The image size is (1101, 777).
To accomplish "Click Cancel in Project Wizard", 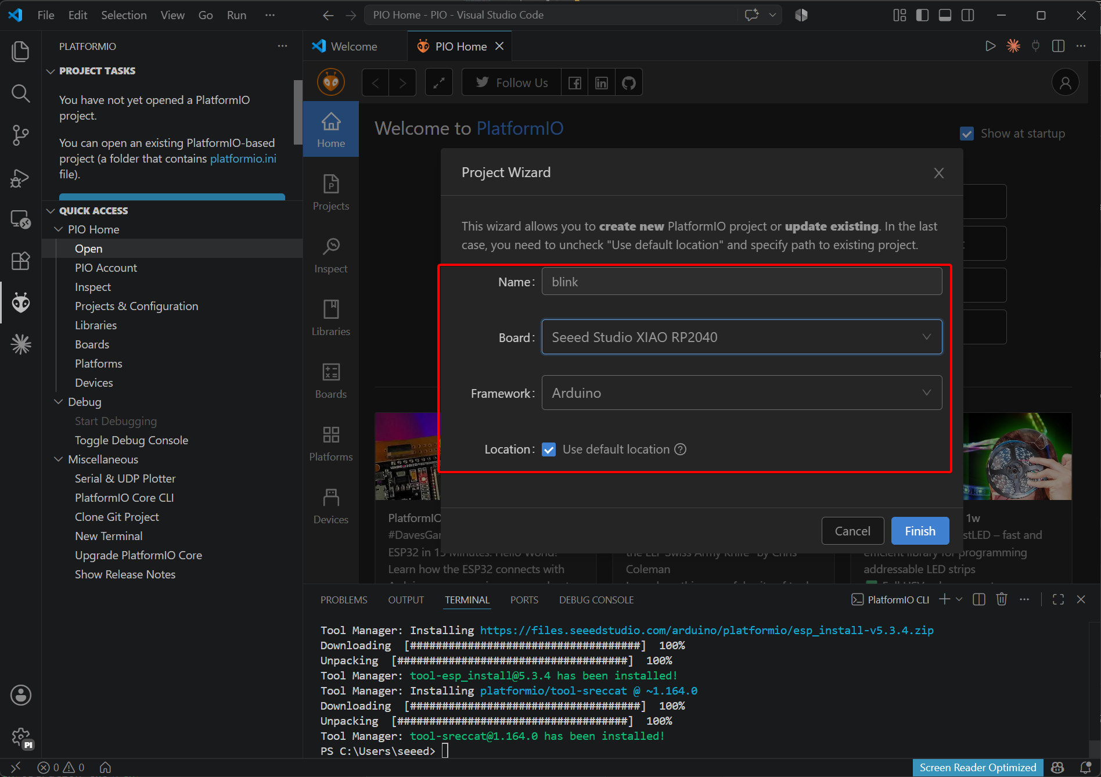I will pyautogui.click(x=852, y=531).
